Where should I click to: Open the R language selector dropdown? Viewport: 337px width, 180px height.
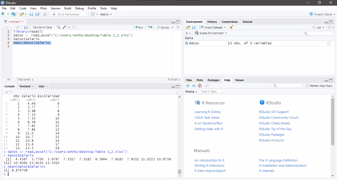coord(188,33)
